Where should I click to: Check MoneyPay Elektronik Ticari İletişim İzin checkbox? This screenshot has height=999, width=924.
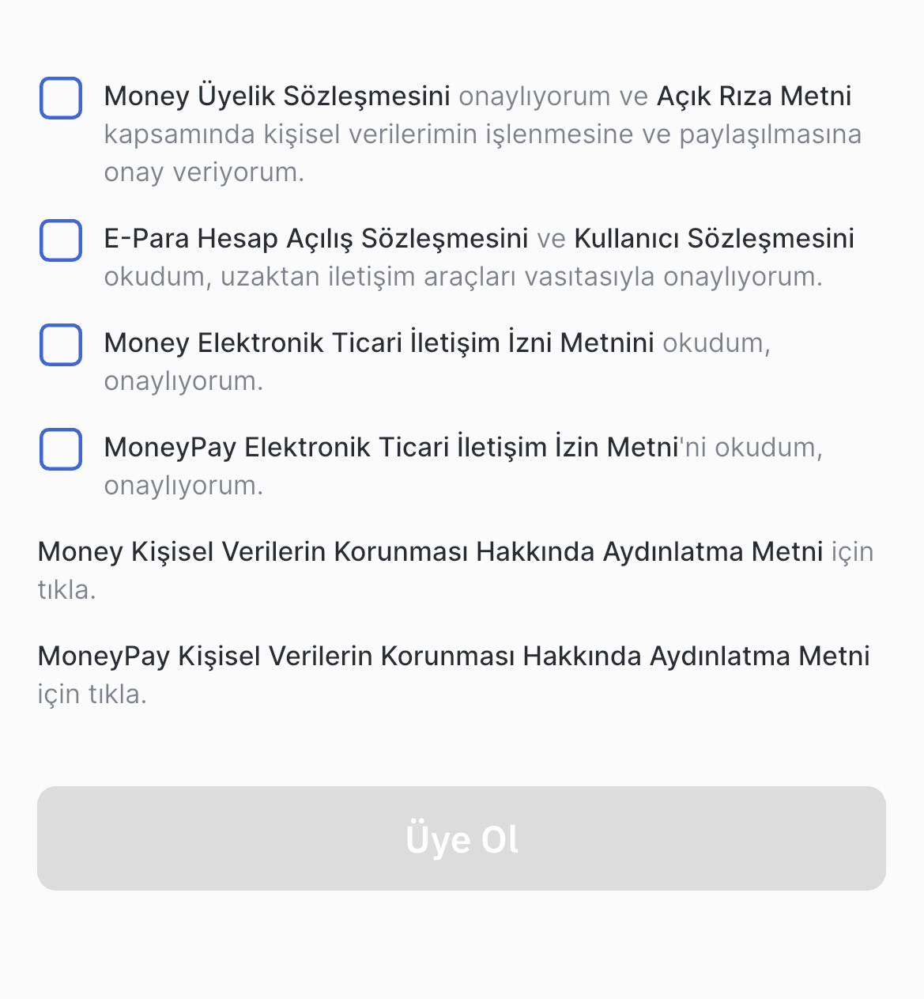click(x=61, y=449)
